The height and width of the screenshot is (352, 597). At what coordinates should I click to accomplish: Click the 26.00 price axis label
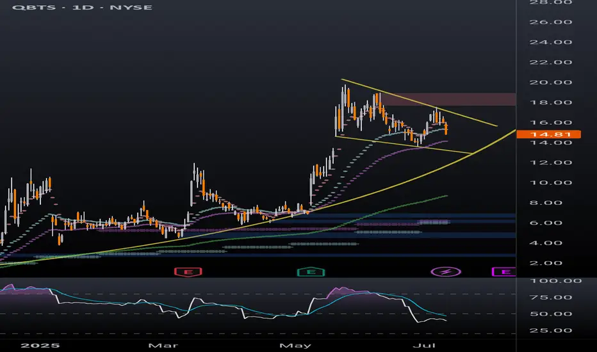pyautogui.click(x=550, y=22)
